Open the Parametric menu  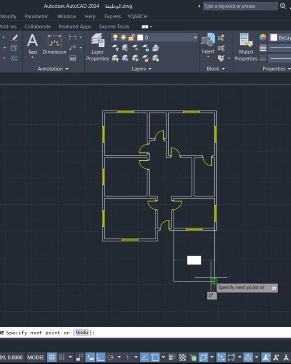[x=36, y=16]
